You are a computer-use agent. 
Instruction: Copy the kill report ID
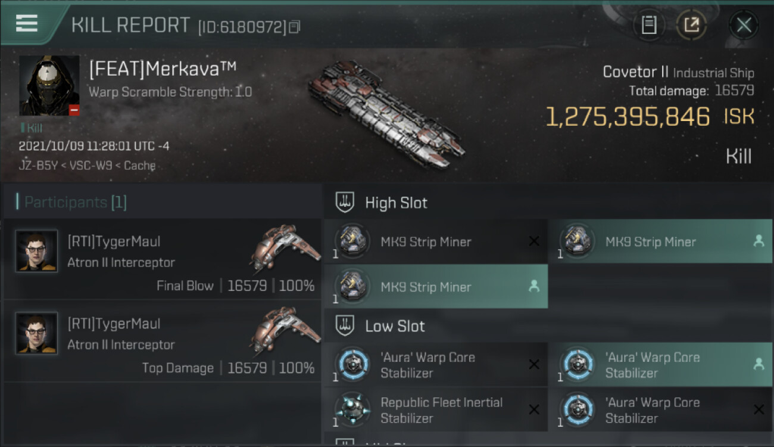(294, 26)
